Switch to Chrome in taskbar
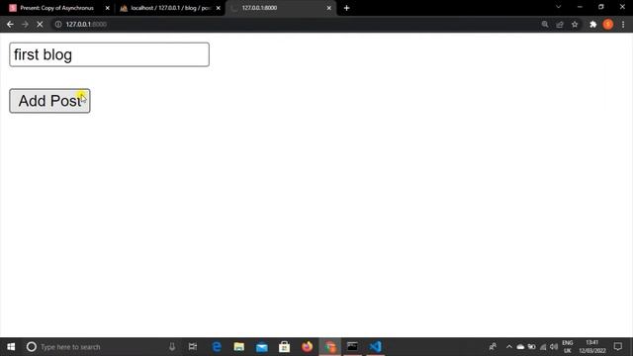 point(329,347)
